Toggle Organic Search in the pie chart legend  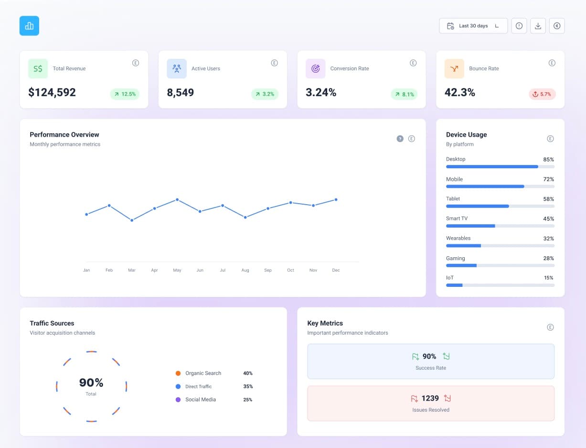pos(198,373)
